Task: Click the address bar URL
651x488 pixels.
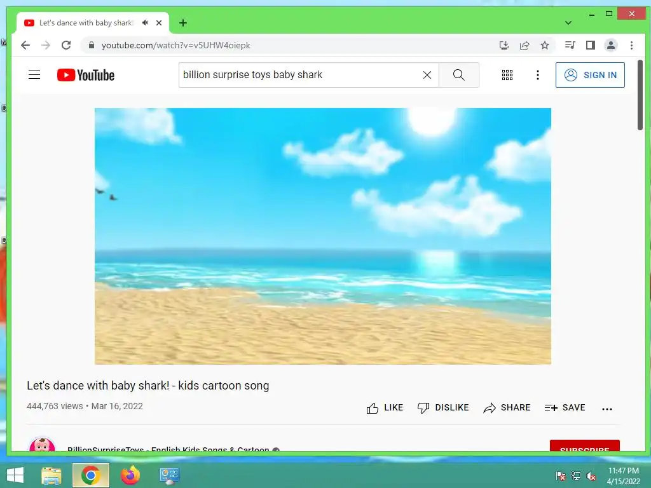Action: [175, 45]
